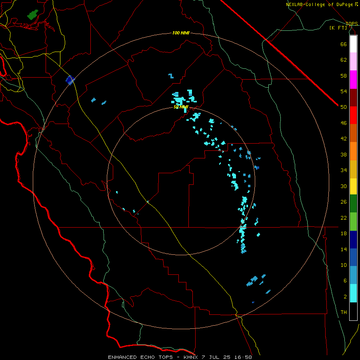
Task: Click the orange swatch near 38
Action: pos(353,151)
